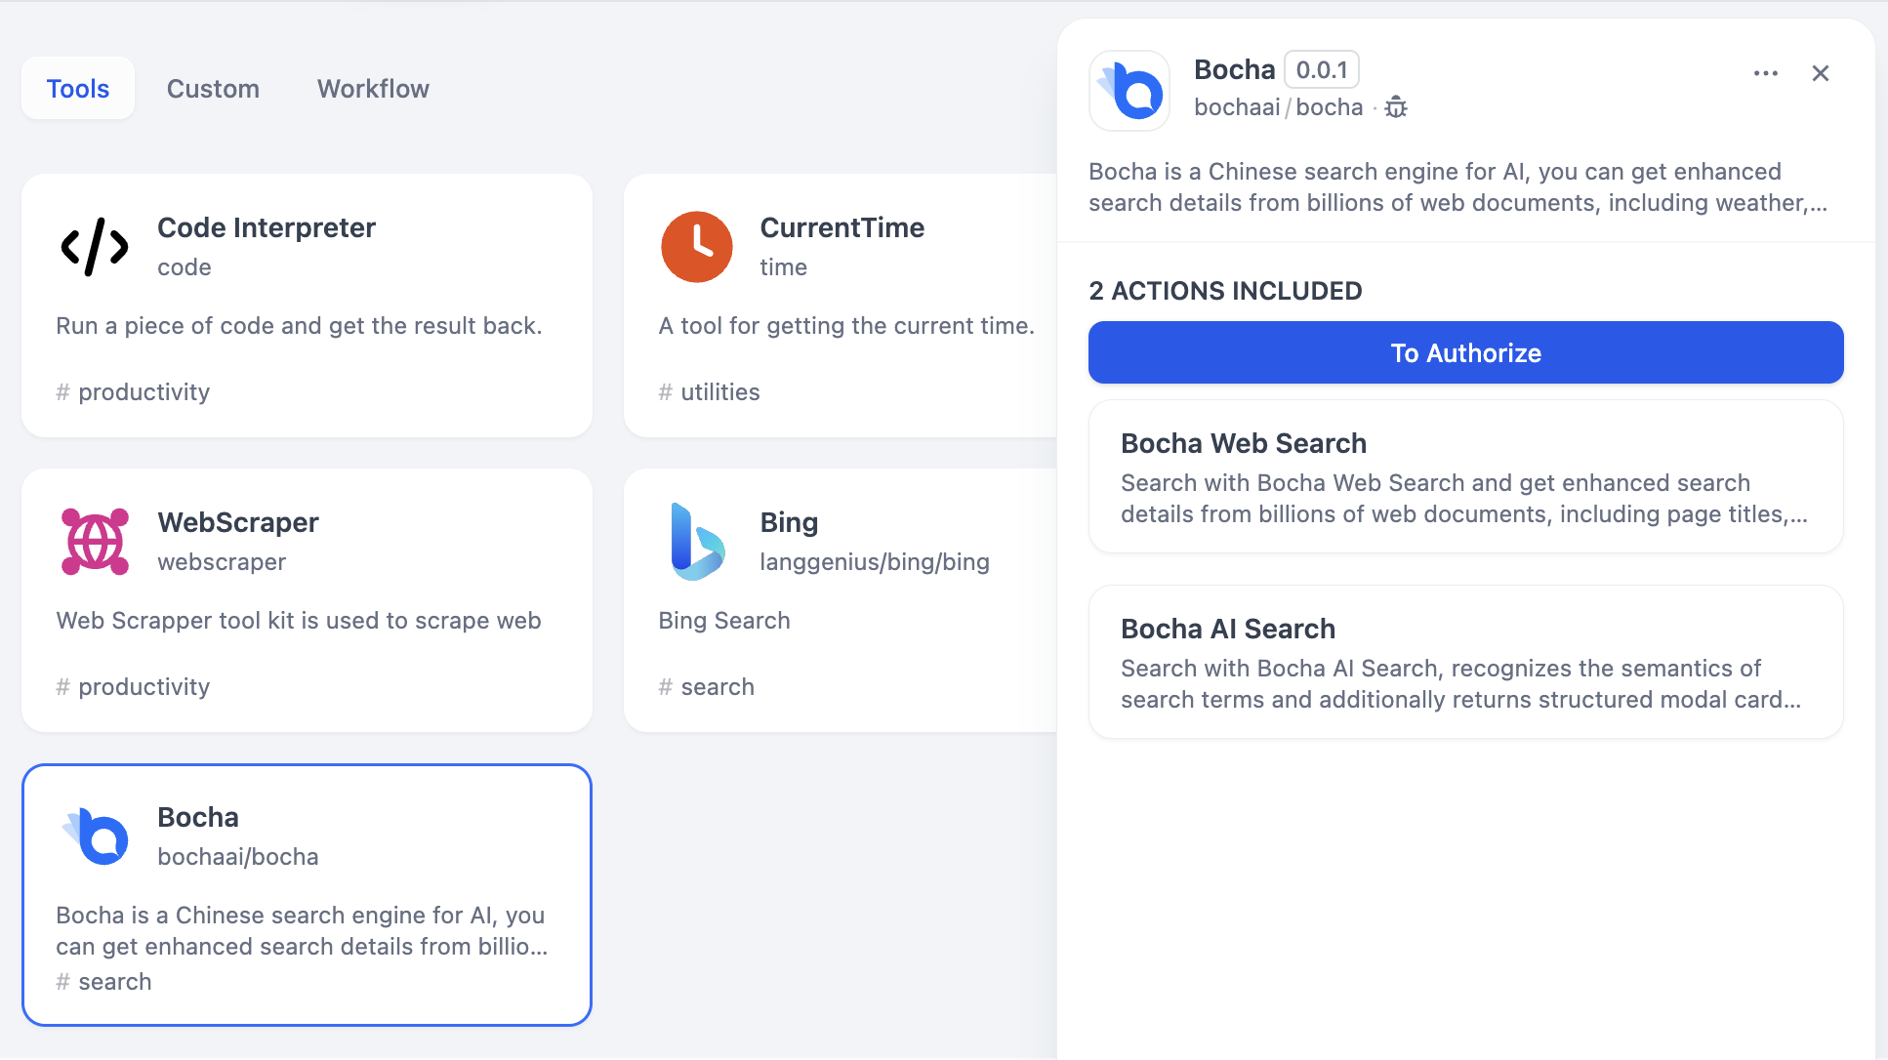Click the Bocha version 0.0.1 badge
Viewport: 1888px width, 1060px height.
(1321, 70)
